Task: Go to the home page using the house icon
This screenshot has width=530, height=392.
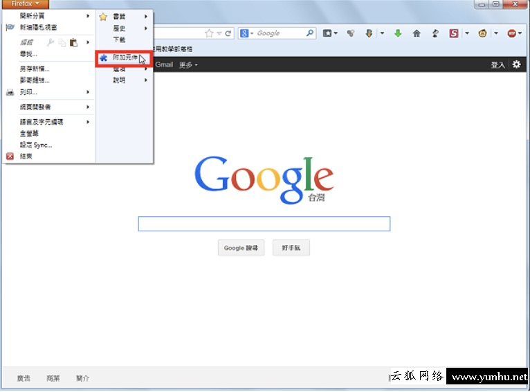Action: pyautogui.click(x=417, y=33)
